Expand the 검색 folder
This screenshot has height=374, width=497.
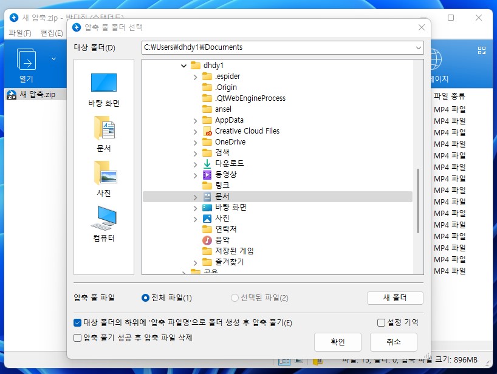click(x=195, y=154)
